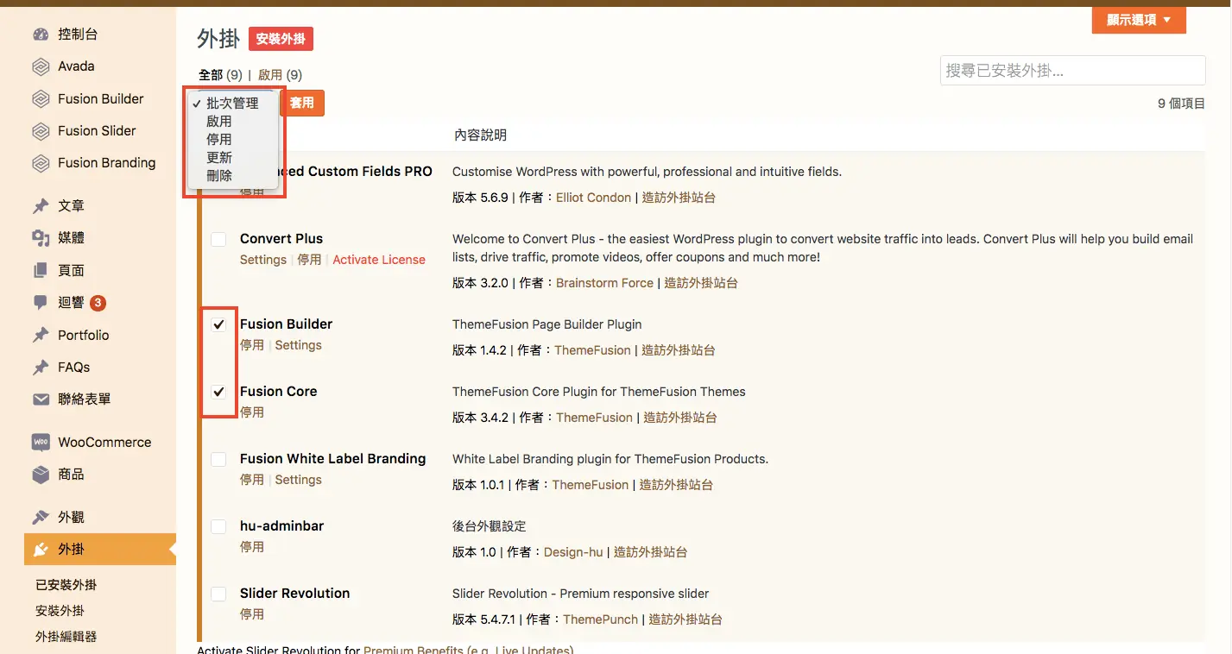
Task: Click the Avada sidebar icon
Action: coord(41,66)
